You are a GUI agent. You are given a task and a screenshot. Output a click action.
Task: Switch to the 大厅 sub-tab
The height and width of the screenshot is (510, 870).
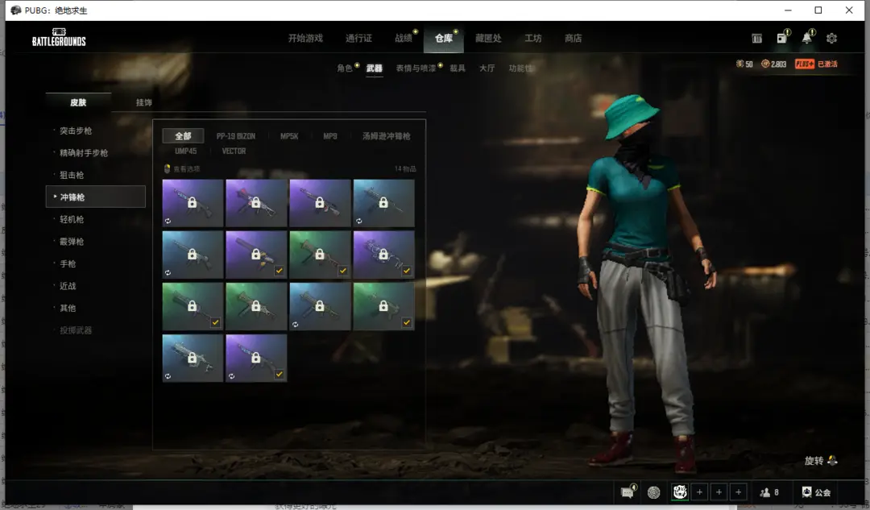(x=487, y=68)
